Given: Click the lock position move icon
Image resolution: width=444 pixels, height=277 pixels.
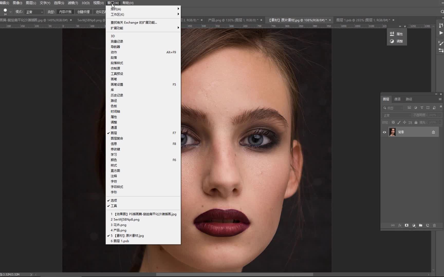Looking at the screenshot, I should coord(404,123).
